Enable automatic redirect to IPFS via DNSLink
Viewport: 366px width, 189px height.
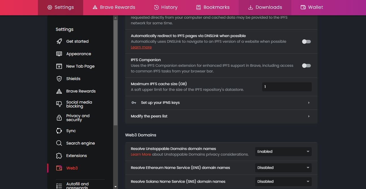306,41
